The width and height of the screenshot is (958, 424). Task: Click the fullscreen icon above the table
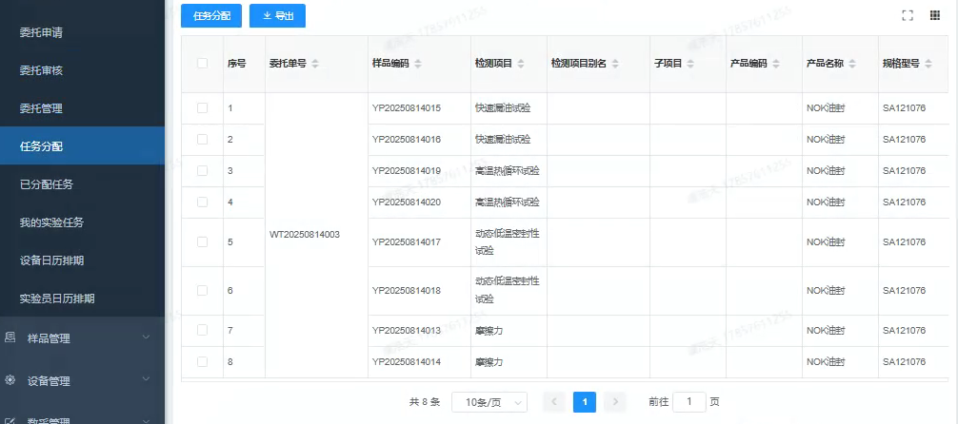907,15
